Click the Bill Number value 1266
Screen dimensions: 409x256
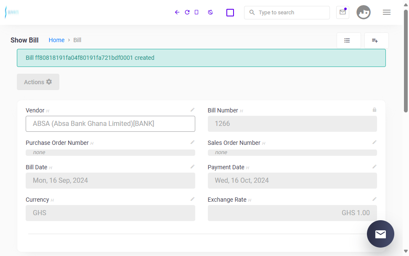click(x=292, y=124)
